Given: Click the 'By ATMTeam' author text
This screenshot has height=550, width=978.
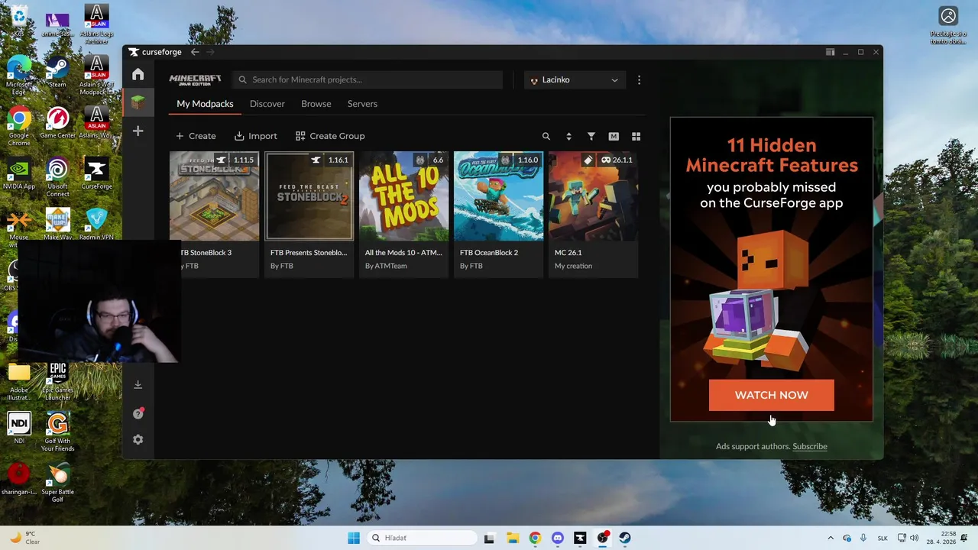Looking at the screenshot, I should [x=386, y=266].
